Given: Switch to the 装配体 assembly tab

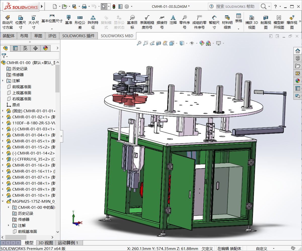Looking at the screenshot, I should (x=9, y=36).
